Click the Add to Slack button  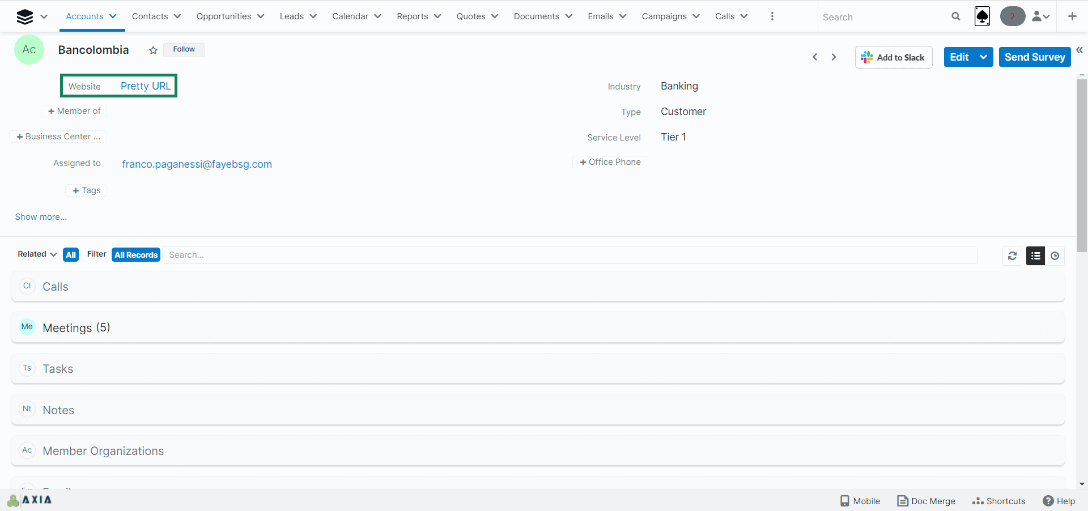(894, 57)
